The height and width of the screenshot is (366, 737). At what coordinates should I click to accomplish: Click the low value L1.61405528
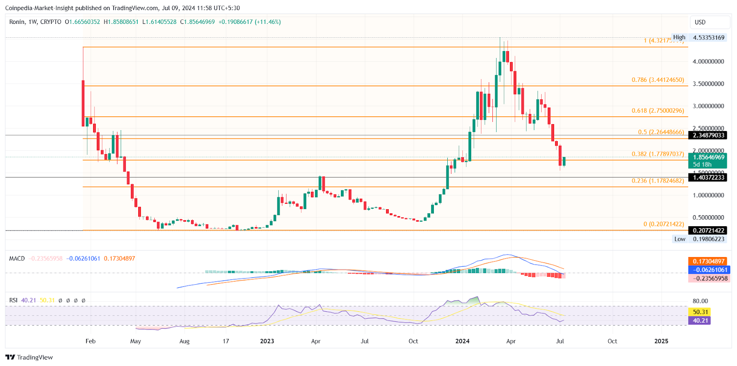(159, 22)
